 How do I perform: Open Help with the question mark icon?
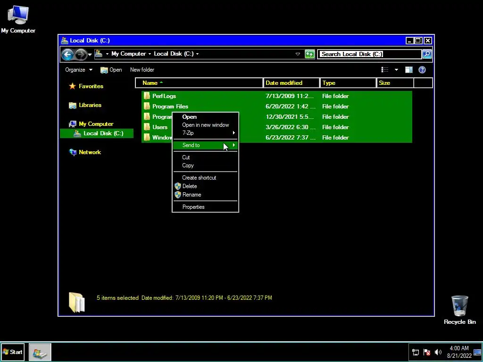(x=422, y=70)
